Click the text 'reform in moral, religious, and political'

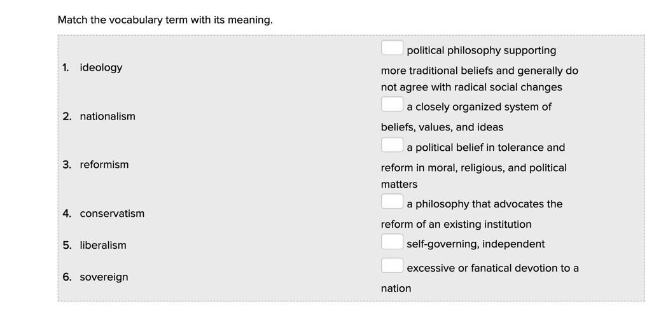pos(473,168)
